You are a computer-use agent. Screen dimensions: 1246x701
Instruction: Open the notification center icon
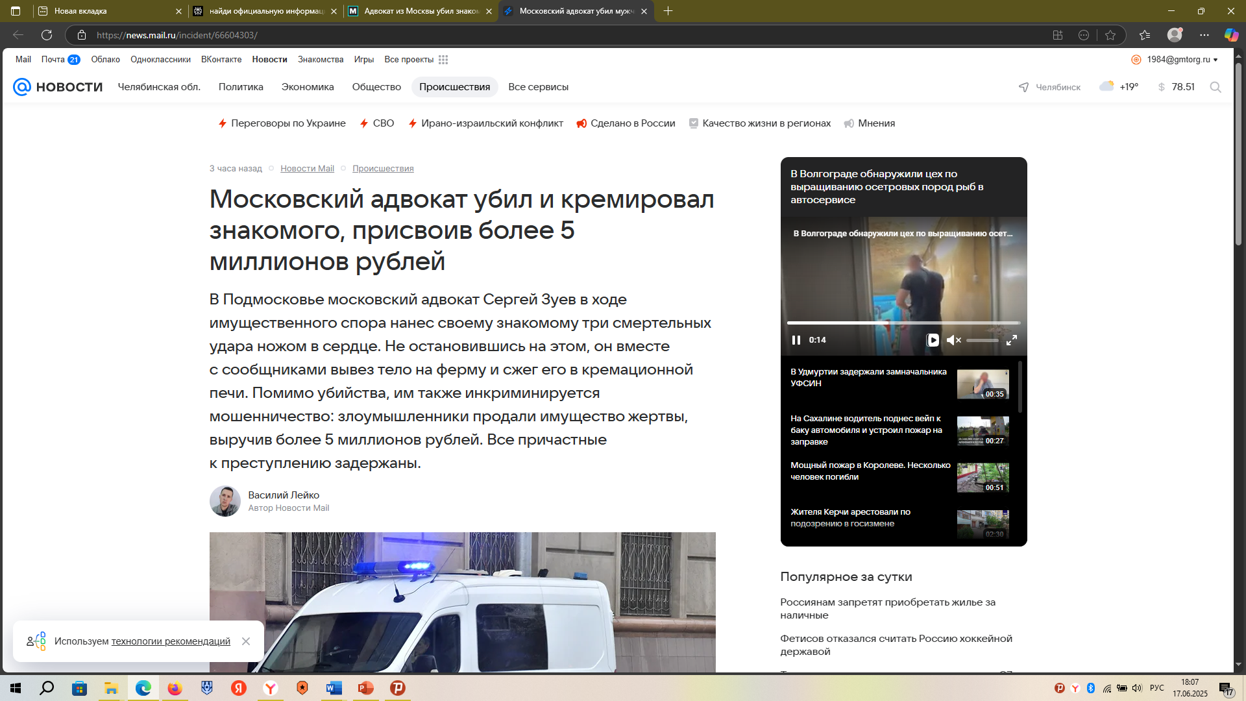(1226, 689)
